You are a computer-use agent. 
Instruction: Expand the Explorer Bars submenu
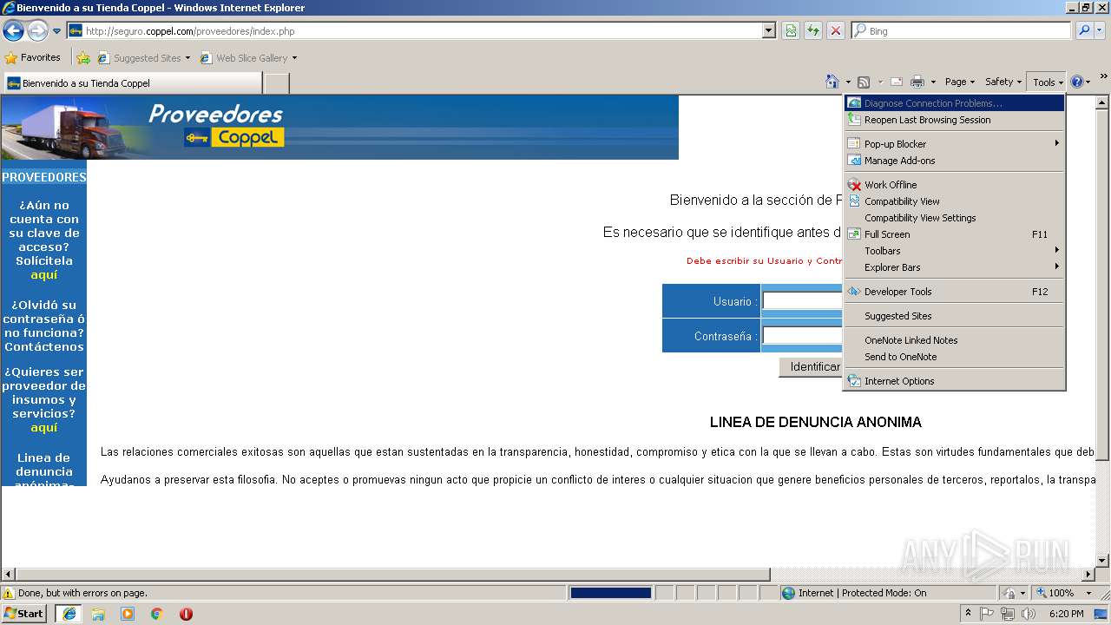[954, 267]
